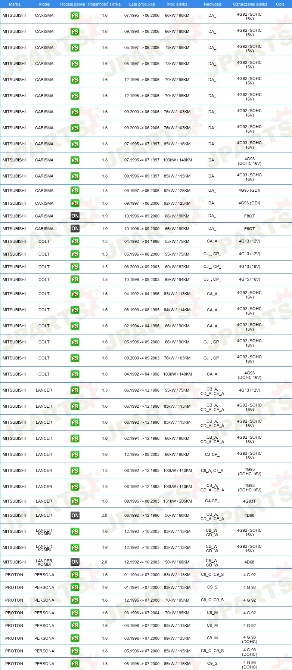The height and width of the screenshot is (670, 292).
Task: Click petrol icon for Carisma 85kW / 116KM row
Action: pyautogui.click(x=75, y=144)
